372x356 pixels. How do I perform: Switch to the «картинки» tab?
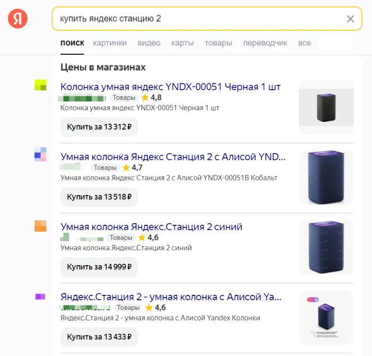[x=109, y=43]
